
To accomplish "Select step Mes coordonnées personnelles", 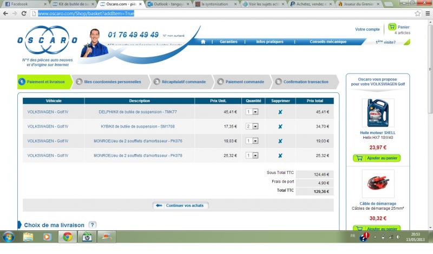I will coord(110,82).
